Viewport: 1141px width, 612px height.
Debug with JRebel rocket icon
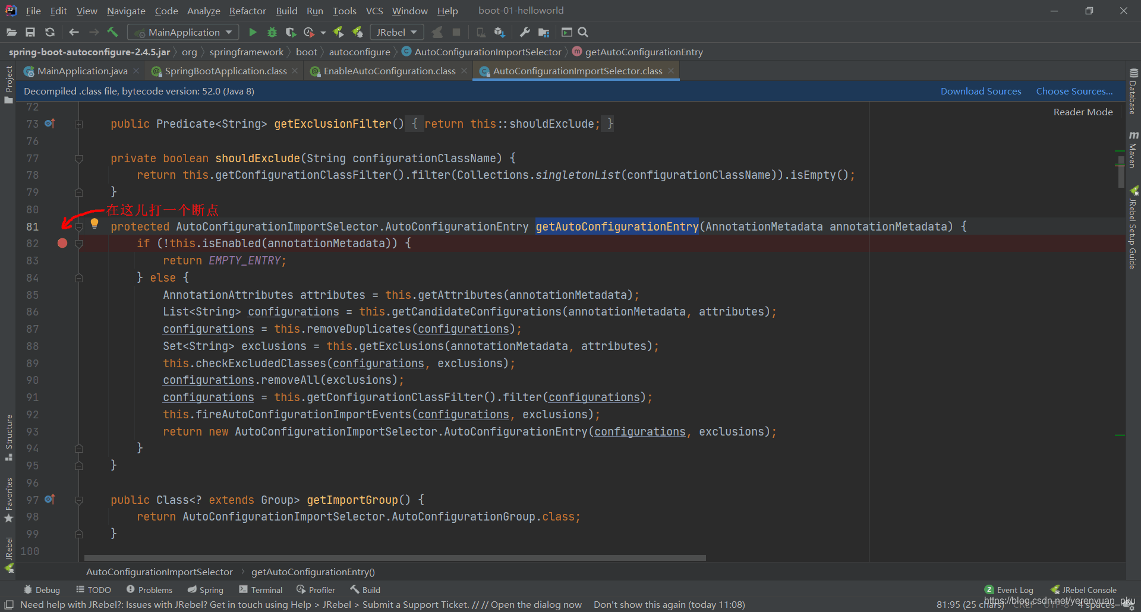(x=358, y=32)
